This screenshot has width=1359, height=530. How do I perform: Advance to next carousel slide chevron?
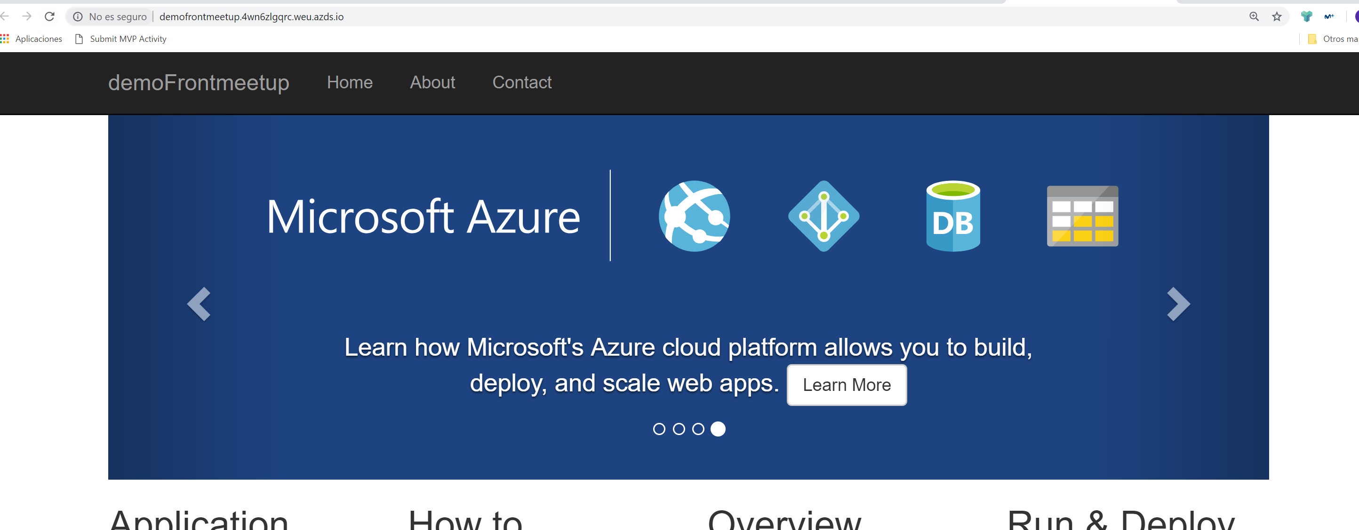tap(1177, 304)
